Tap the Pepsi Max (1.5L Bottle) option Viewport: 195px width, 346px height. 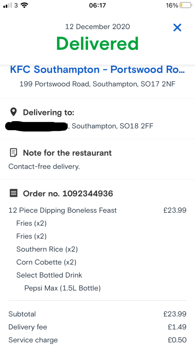(x=62, y=288)
